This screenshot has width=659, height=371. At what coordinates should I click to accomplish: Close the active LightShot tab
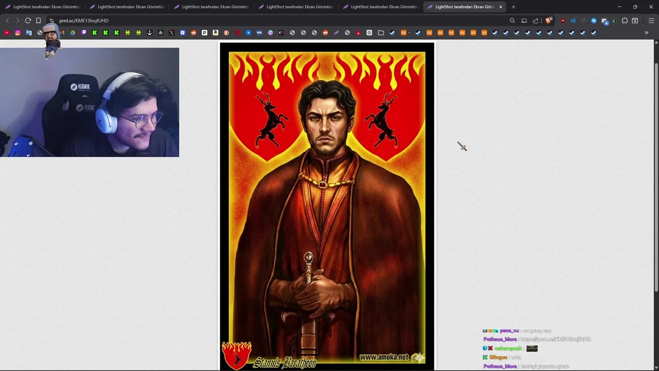[x=500, y=7]
